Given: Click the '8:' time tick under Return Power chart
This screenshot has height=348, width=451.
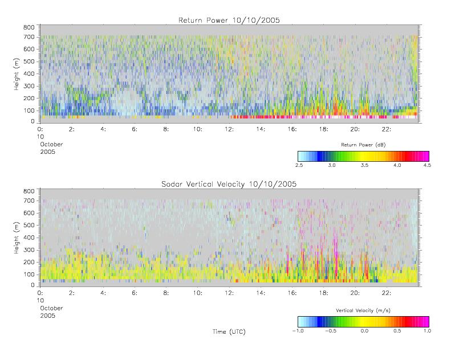Looking at the screenshot, I should 166,129.
